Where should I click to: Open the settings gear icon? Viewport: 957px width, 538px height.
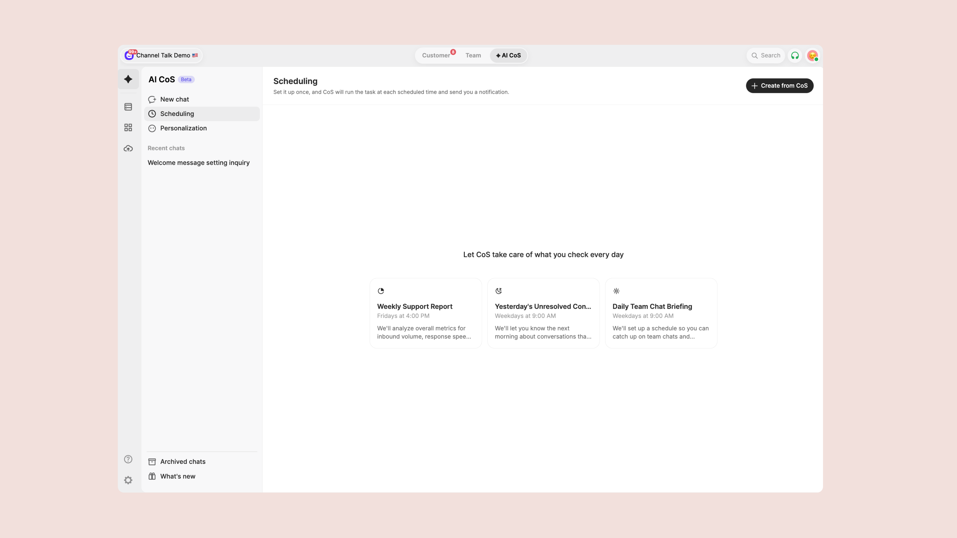click(x=128, y=480)
